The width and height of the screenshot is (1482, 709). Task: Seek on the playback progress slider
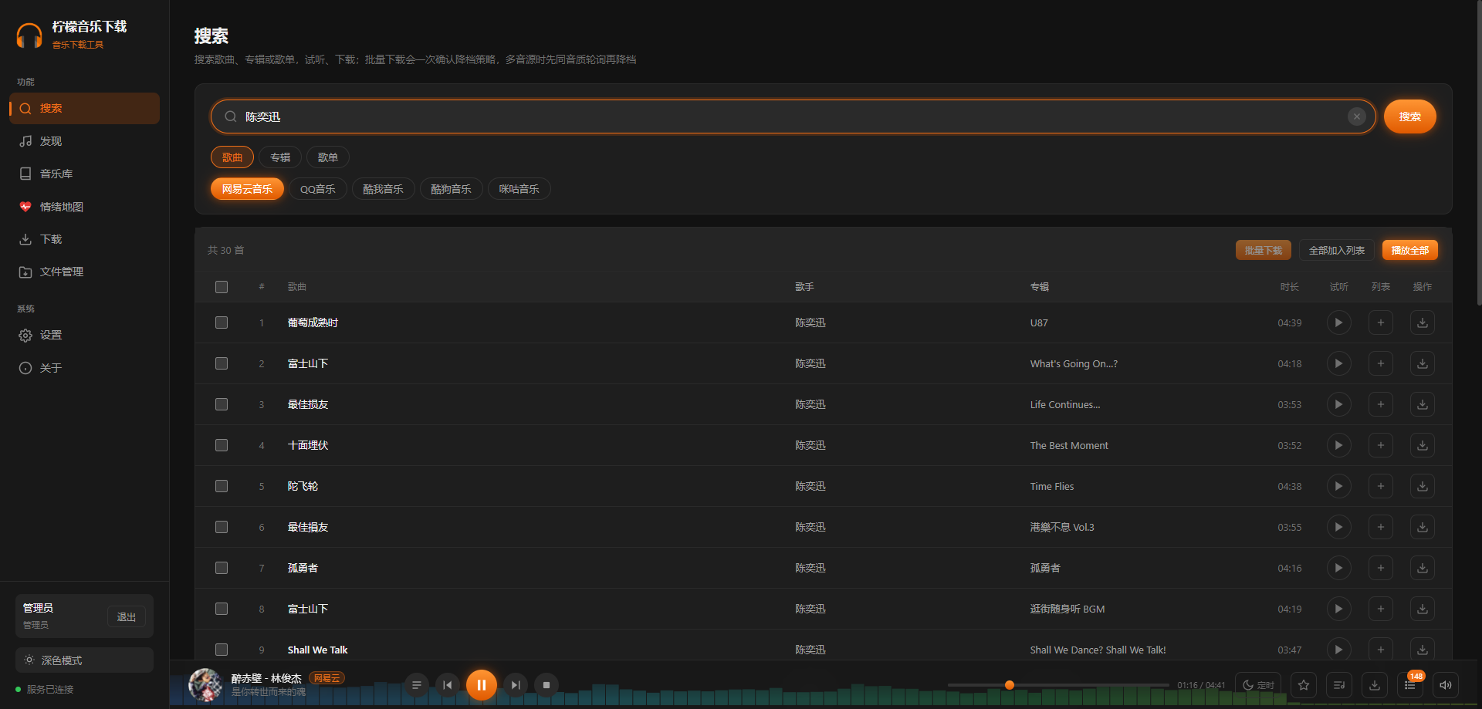(1057, 685)
